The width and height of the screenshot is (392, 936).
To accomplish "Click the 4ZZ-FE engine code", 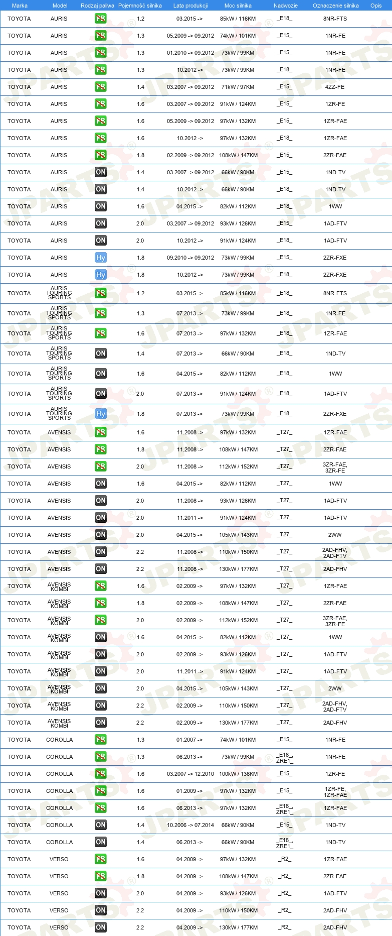I will (335, 87).
